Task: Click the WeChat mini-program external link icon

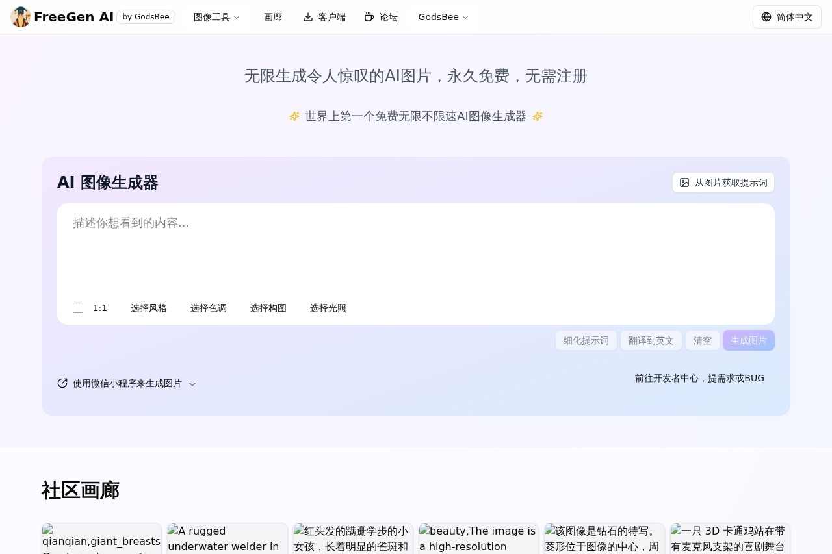Action: [x=62, y=383]
